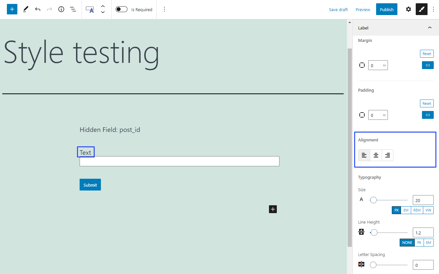Undo the last change
The image size is (439, 274).
[38, 9]
